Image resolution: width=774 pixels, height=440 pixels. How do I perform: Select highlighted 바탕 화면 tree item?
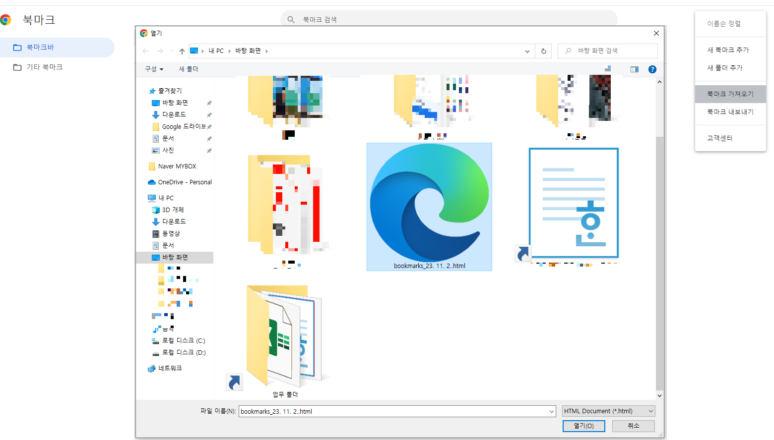175,258
